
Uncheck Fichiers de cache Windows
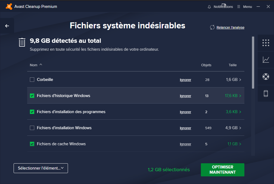tap(32, 144)
